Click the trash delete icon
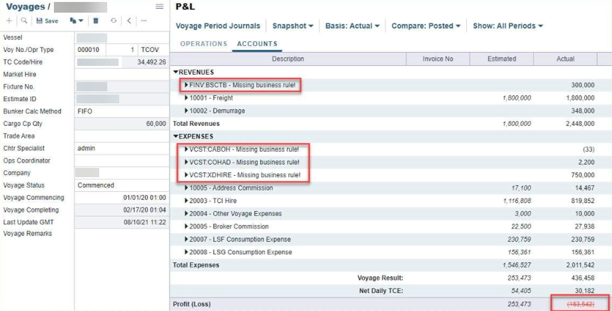The image size is (612, 311). (96, 21)
